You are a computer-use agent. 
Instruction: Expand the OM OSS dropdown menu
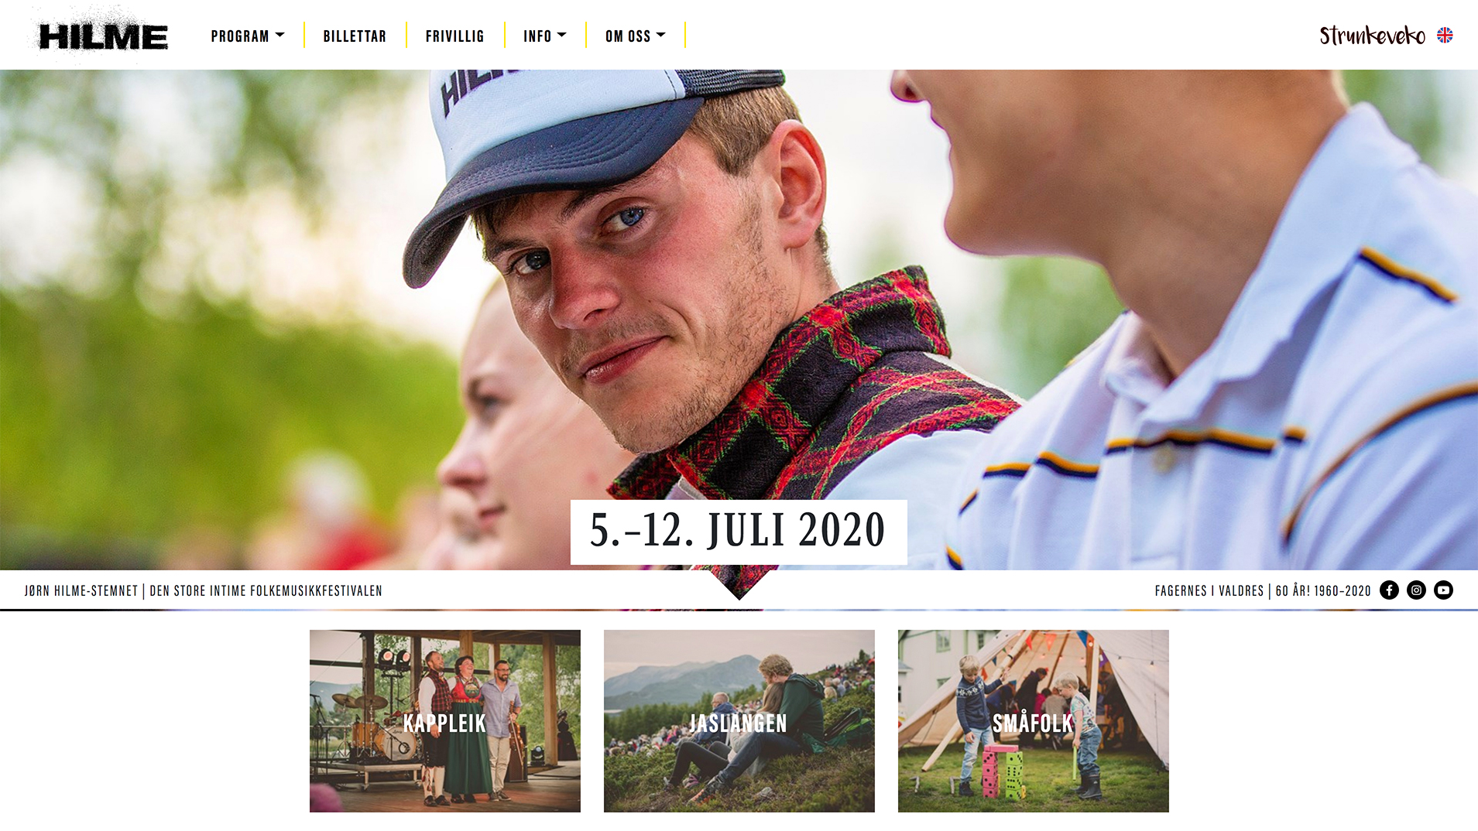coord(635,36)
